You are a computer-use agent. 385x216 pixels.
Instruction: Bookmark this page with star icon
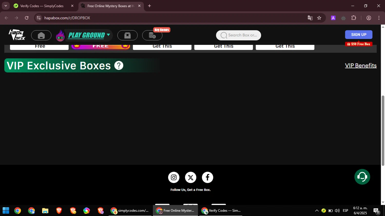point(319,18)
